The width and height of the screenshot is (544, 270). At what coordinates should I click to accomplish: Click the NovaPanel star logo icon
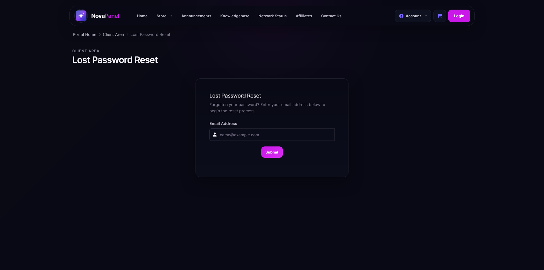[81, 16]
